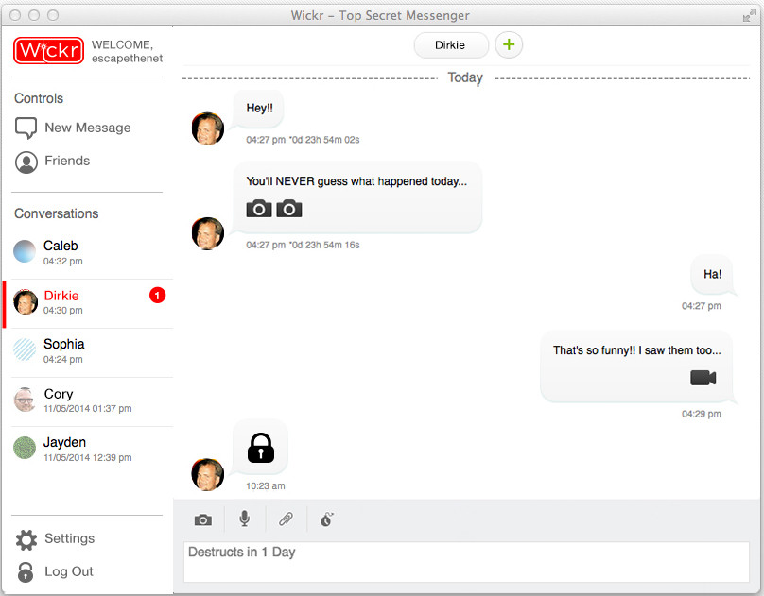Add a recipient with green plus button
This screenshot has width=764, height=596.
(x=509, y=44)
